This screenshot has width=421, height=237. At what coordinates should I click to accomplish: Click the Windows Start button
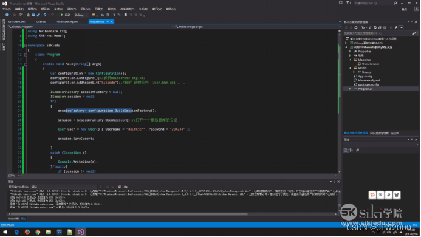5,232
